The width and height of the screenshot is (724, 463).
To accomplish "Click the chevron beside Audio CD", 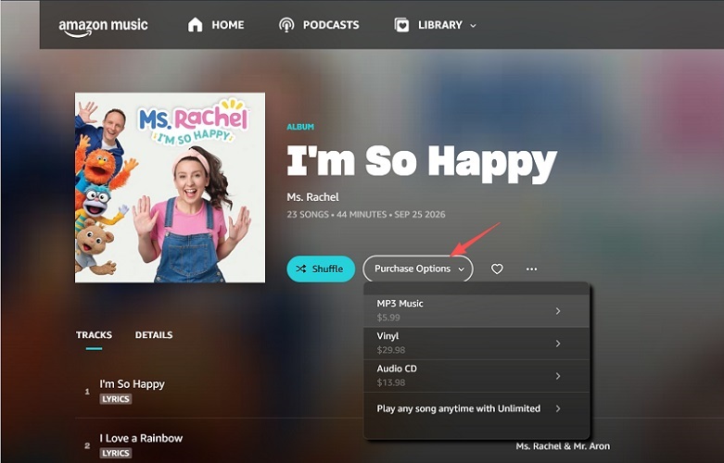I will pyautogui.click(x=558, y=376).
